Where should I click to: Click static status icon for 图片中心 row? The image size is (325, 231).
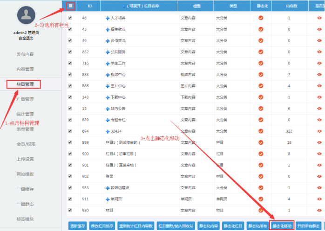(x=261, y=86)
